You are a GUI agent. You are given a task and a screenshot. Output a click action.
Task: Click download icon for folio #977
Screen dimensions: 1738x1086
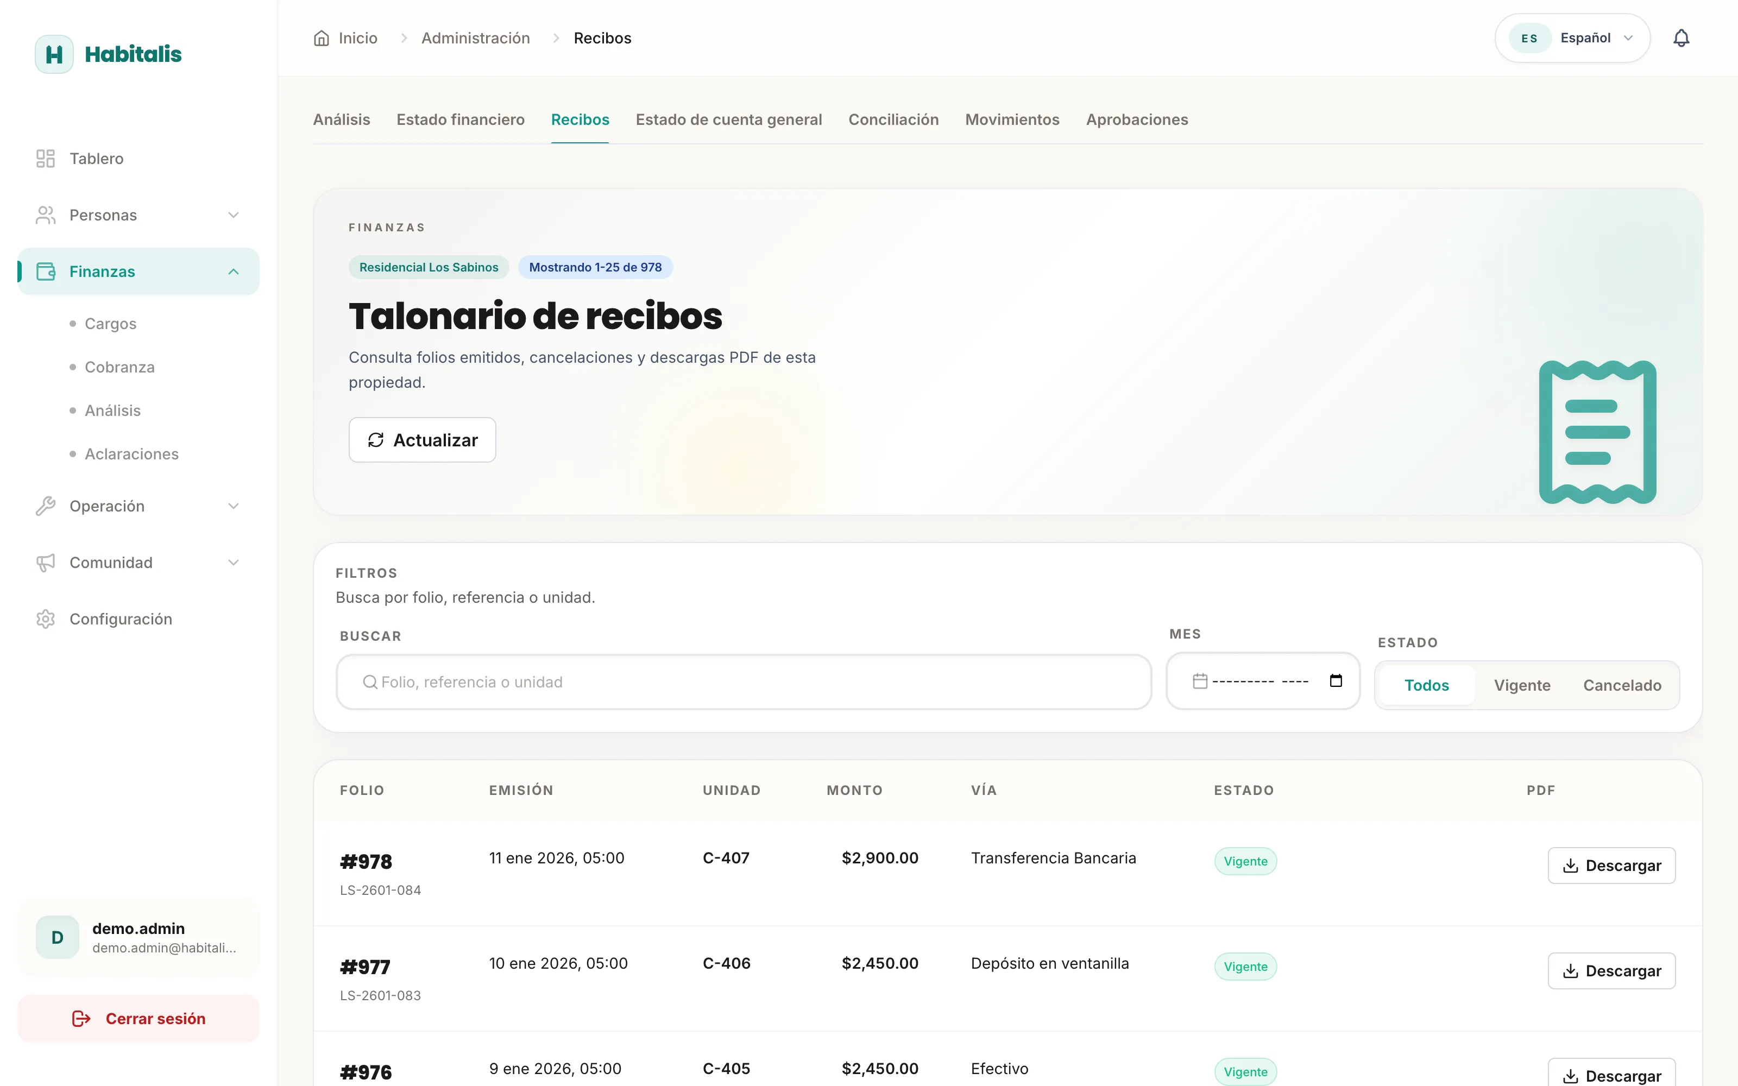(x=1571, y=971)
